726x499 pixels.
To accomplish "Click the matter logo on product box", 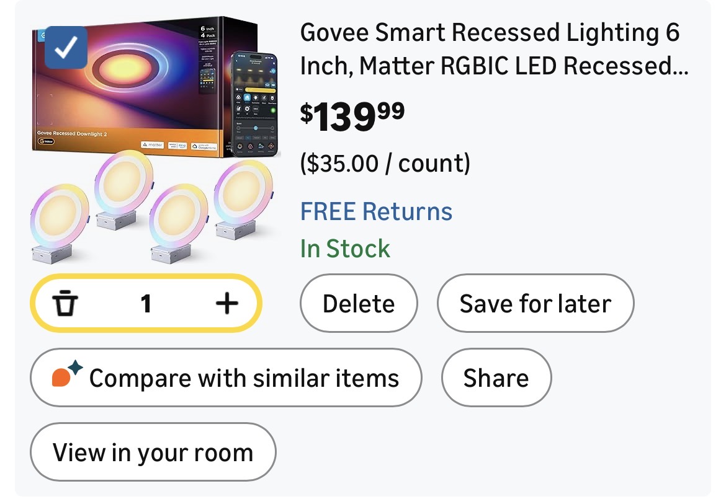I will pyautogui.click(x=152, y=144).
